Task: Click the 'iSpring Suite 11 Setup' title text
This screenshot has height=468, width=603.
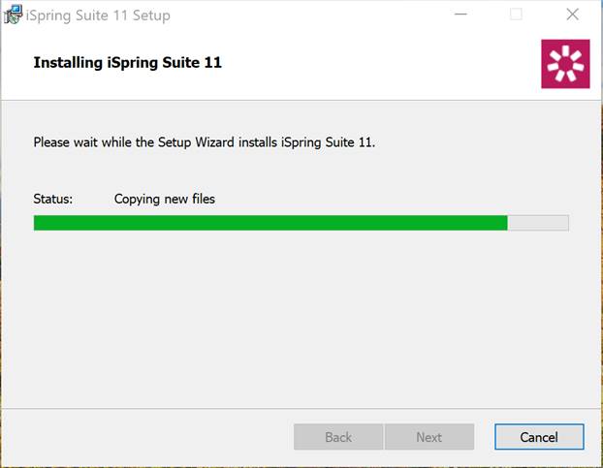Action: pos(98,16)
